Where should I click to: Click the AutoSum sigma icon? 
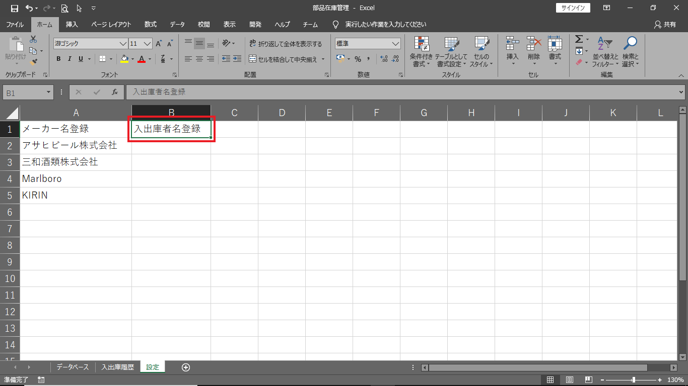pos(579,39)
